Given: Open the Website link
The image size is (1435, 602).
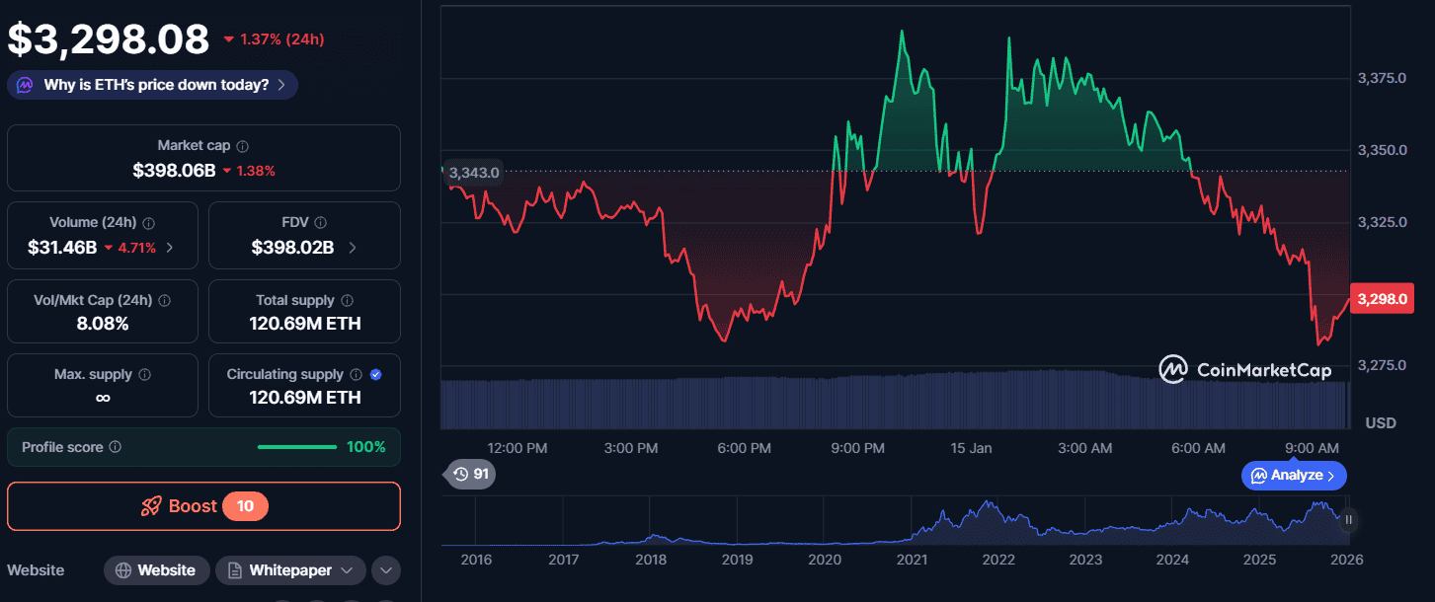Looking at the screenshot, I should pos(156,570).
